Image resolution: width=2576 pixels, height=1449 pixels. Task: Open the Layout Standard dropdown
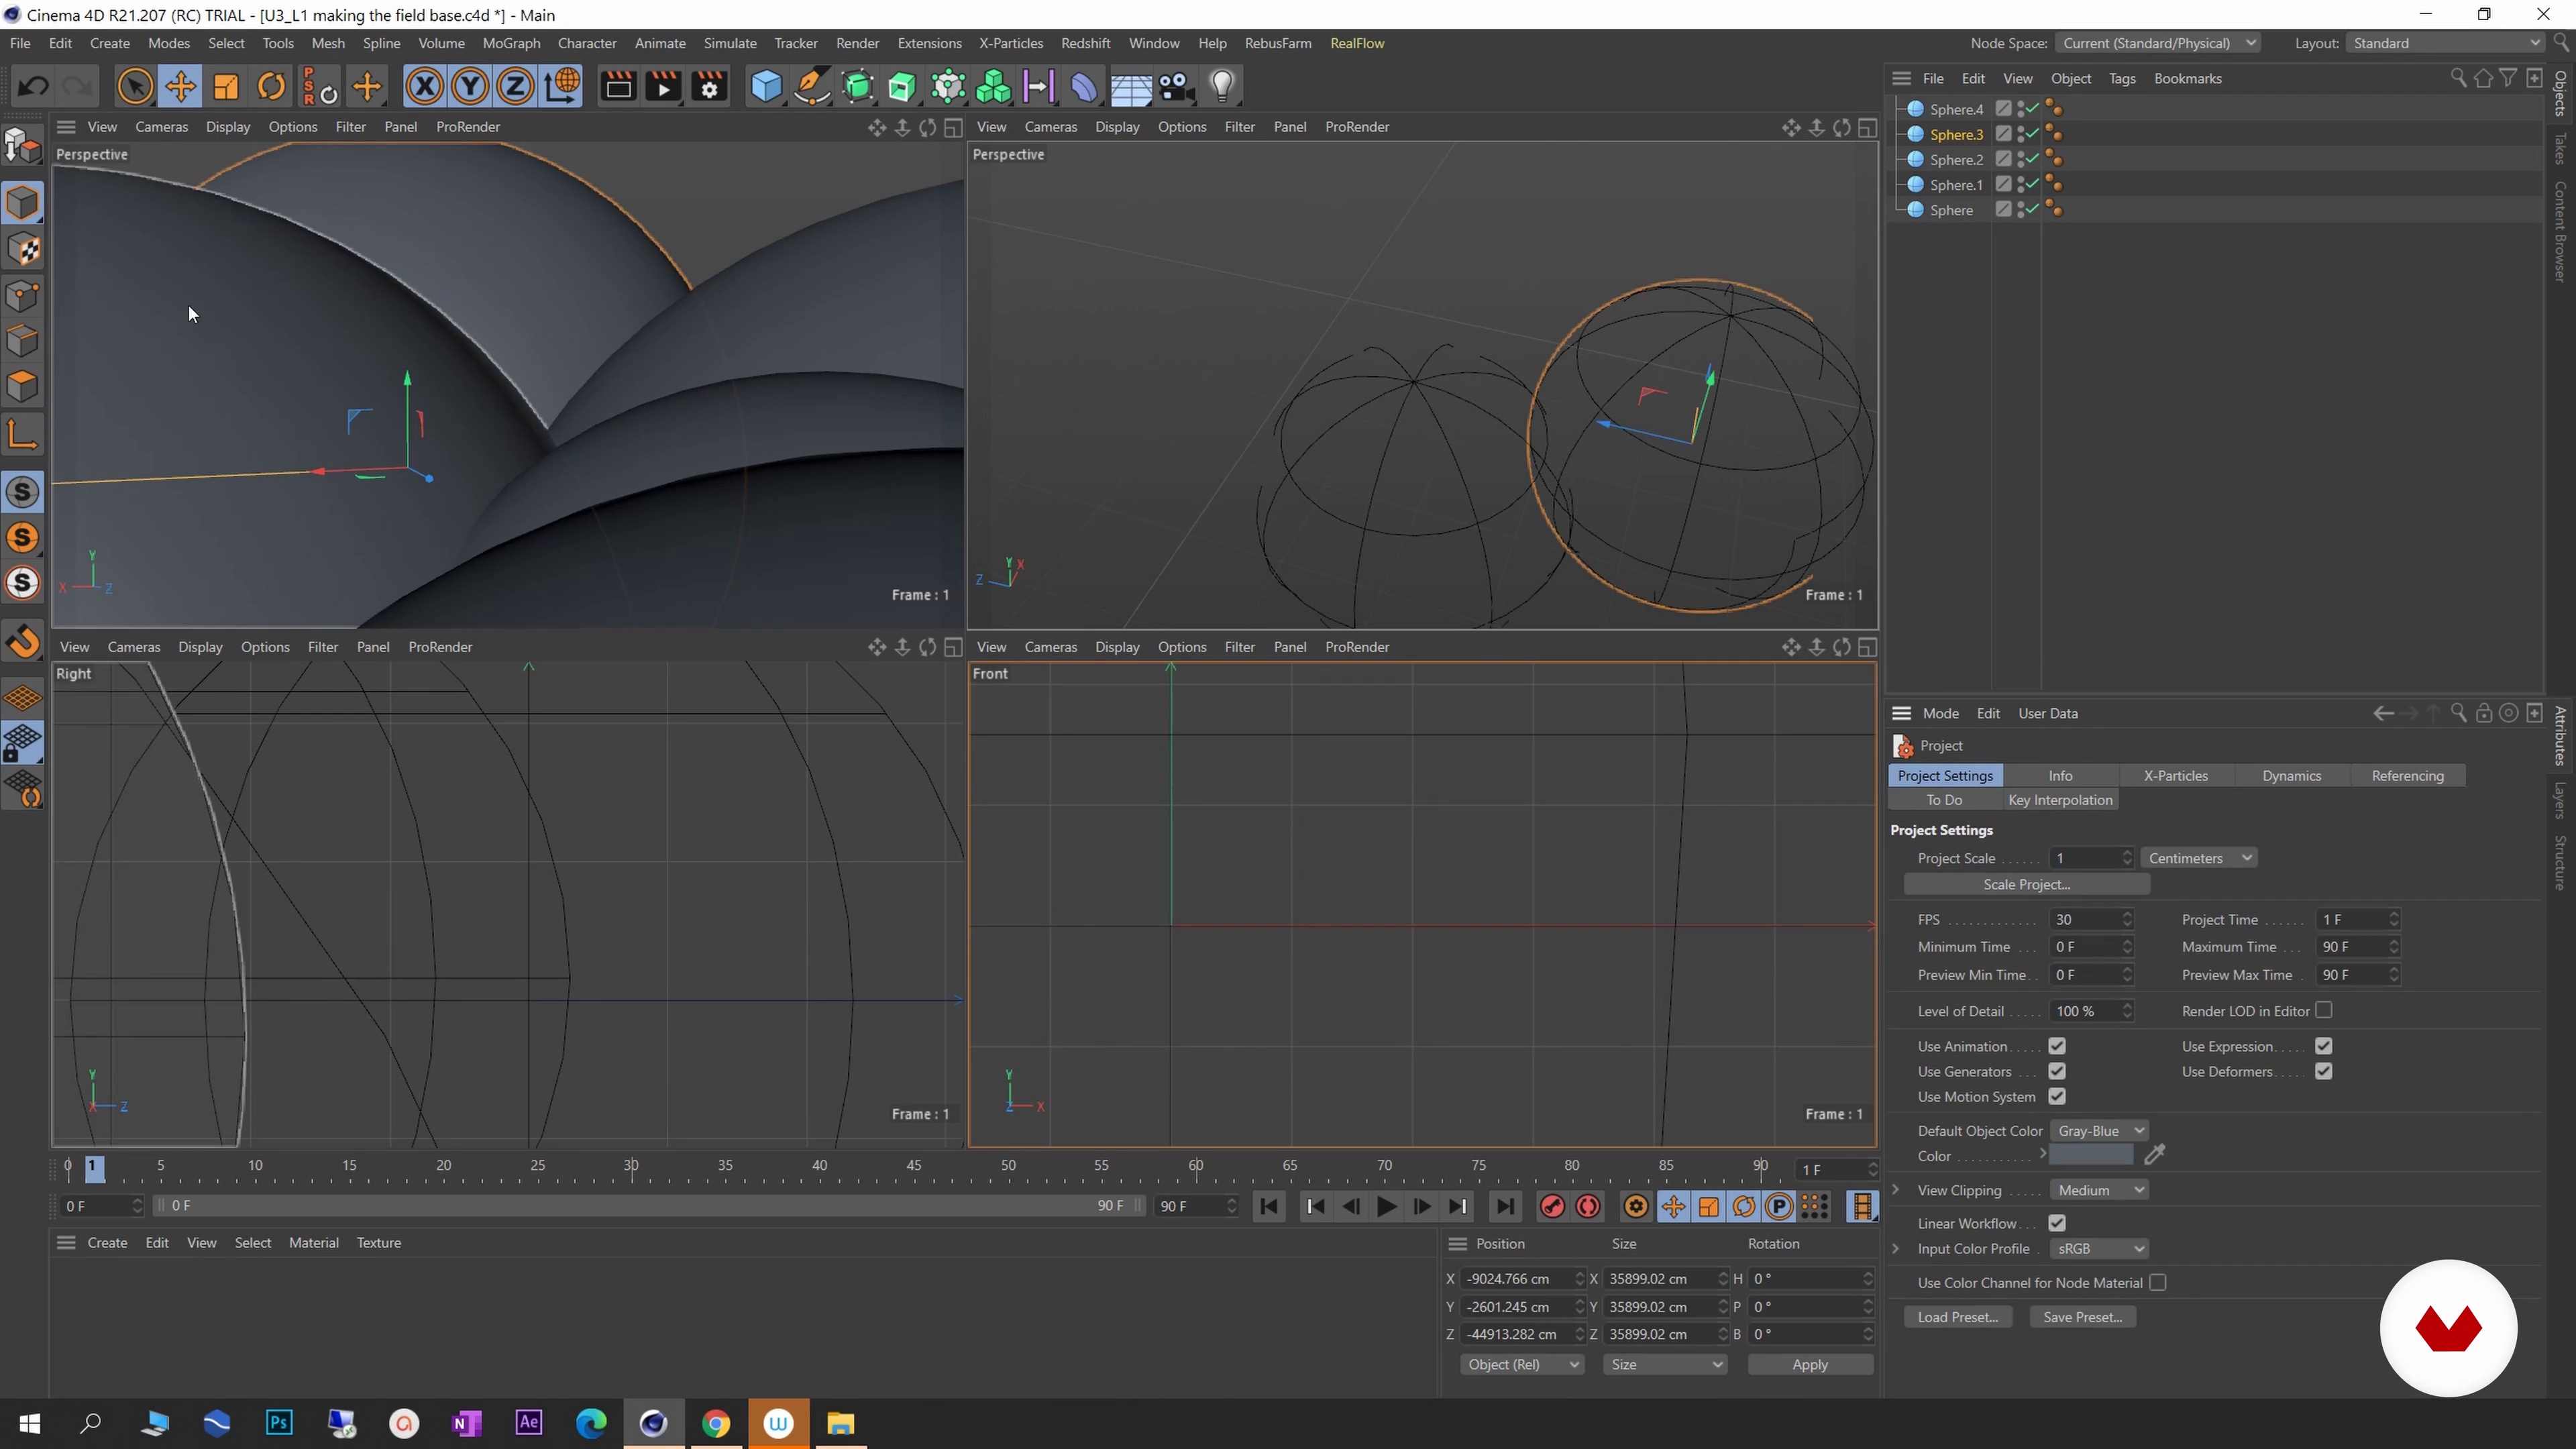click(2444, 43)
